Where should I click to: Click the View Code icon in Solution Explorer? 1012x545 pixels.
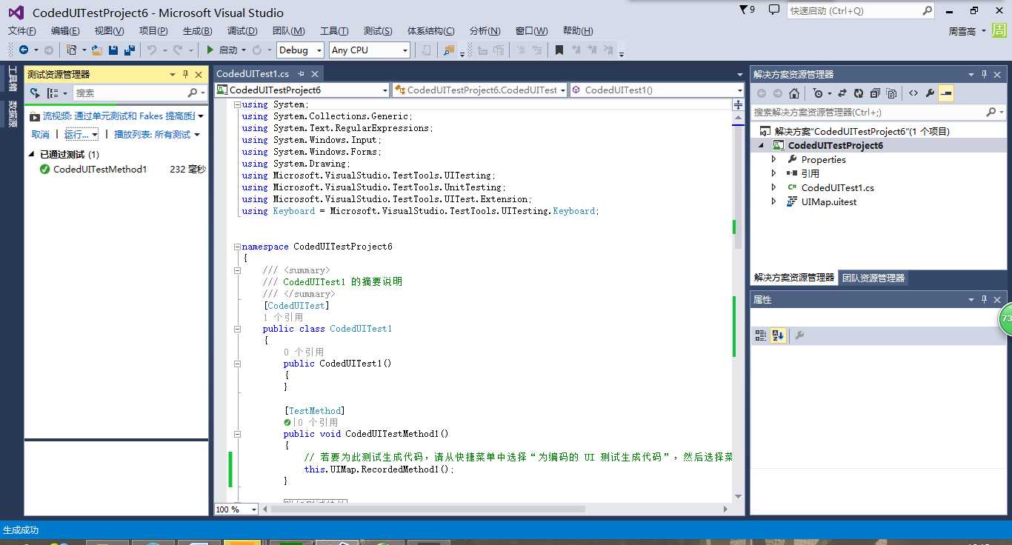click(x=913, y=93)
